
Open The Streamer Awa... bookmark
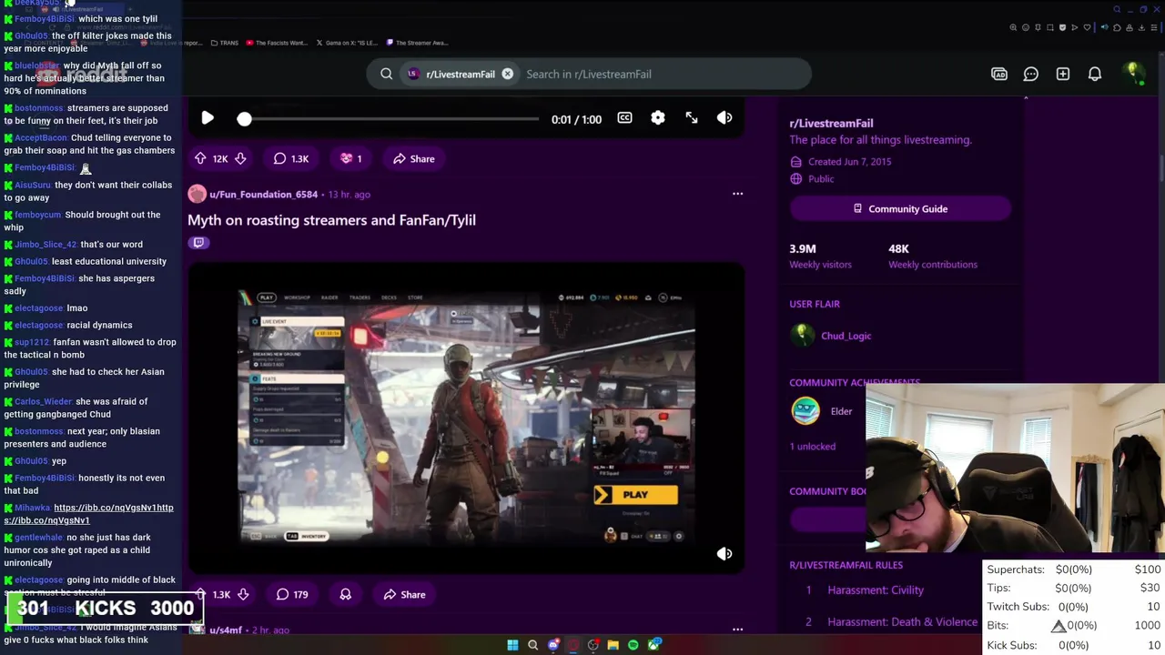417,43
